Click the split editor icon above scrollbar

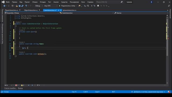point(167,16)
